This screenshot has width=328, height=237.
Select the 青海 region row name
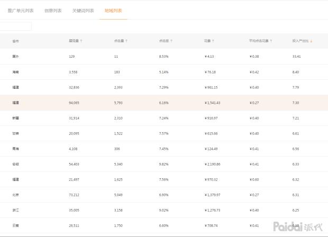click(15, 149)
